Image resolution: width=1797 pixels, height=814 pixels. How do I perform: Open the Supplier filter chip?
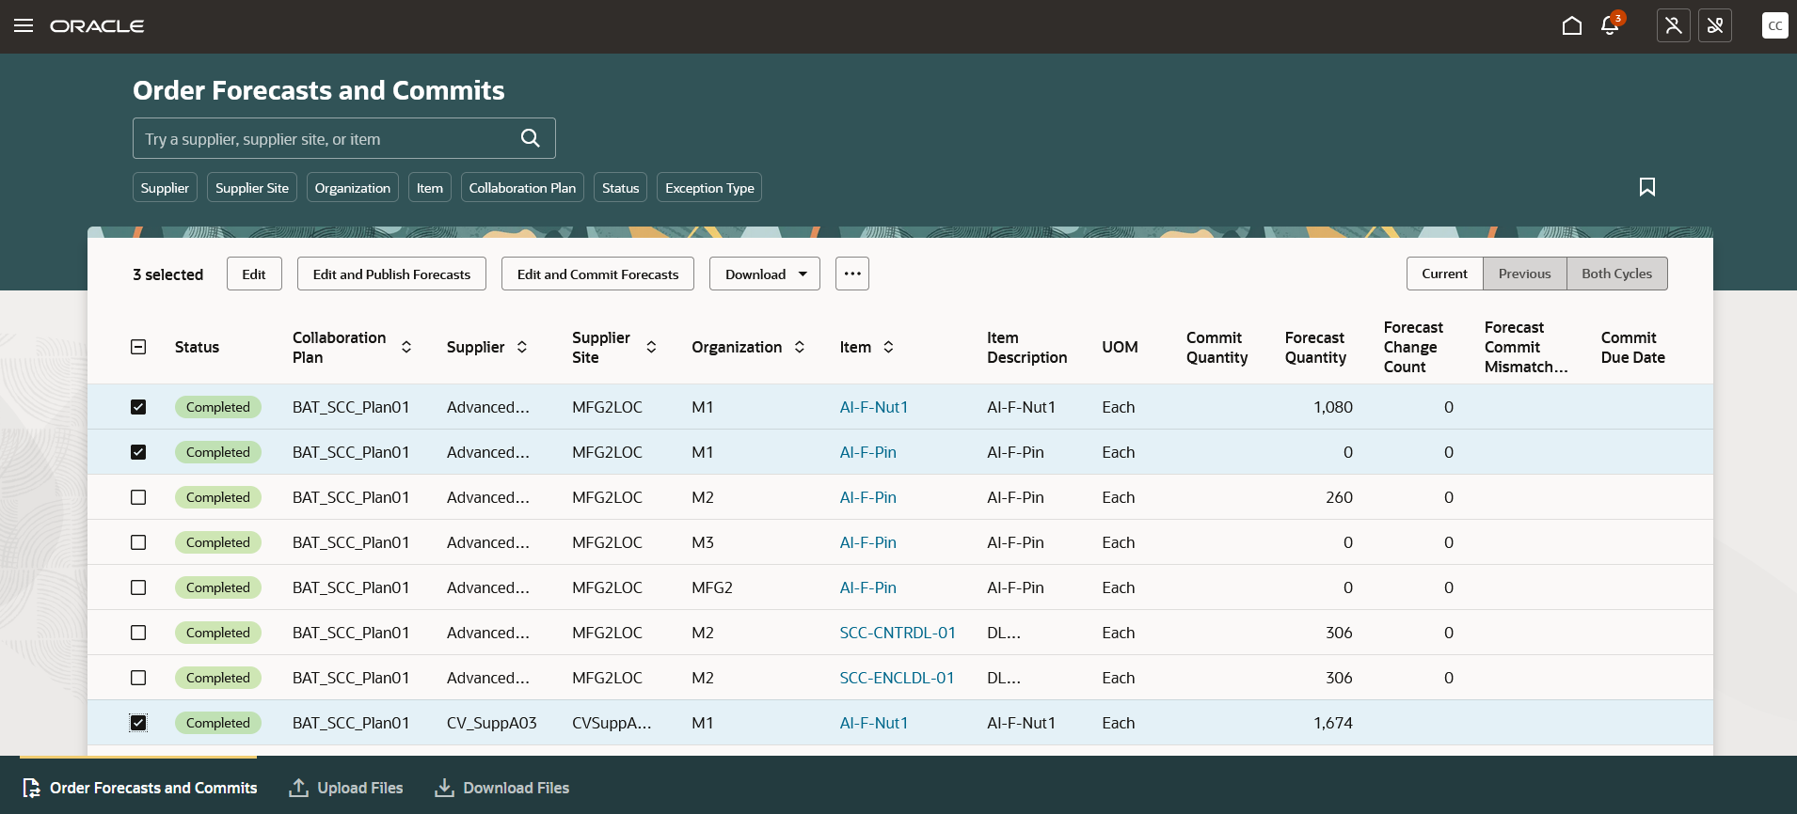165,187
